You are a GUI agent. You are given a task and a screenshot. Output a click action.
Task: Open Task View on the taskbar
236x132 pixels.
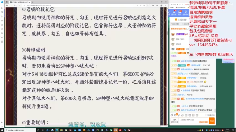coord(43,130)
